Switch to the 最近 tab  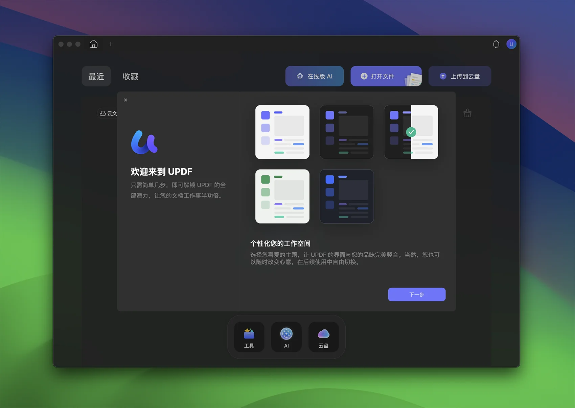96,76
